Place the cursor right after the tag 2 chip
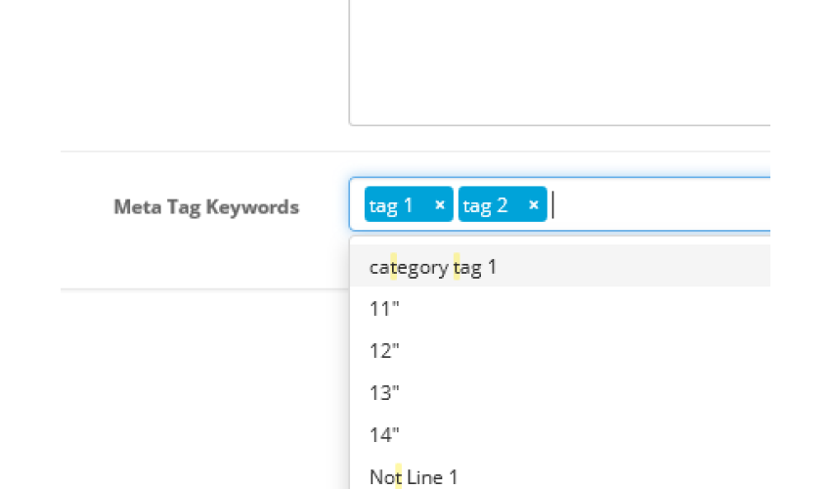 coord(553,204)
